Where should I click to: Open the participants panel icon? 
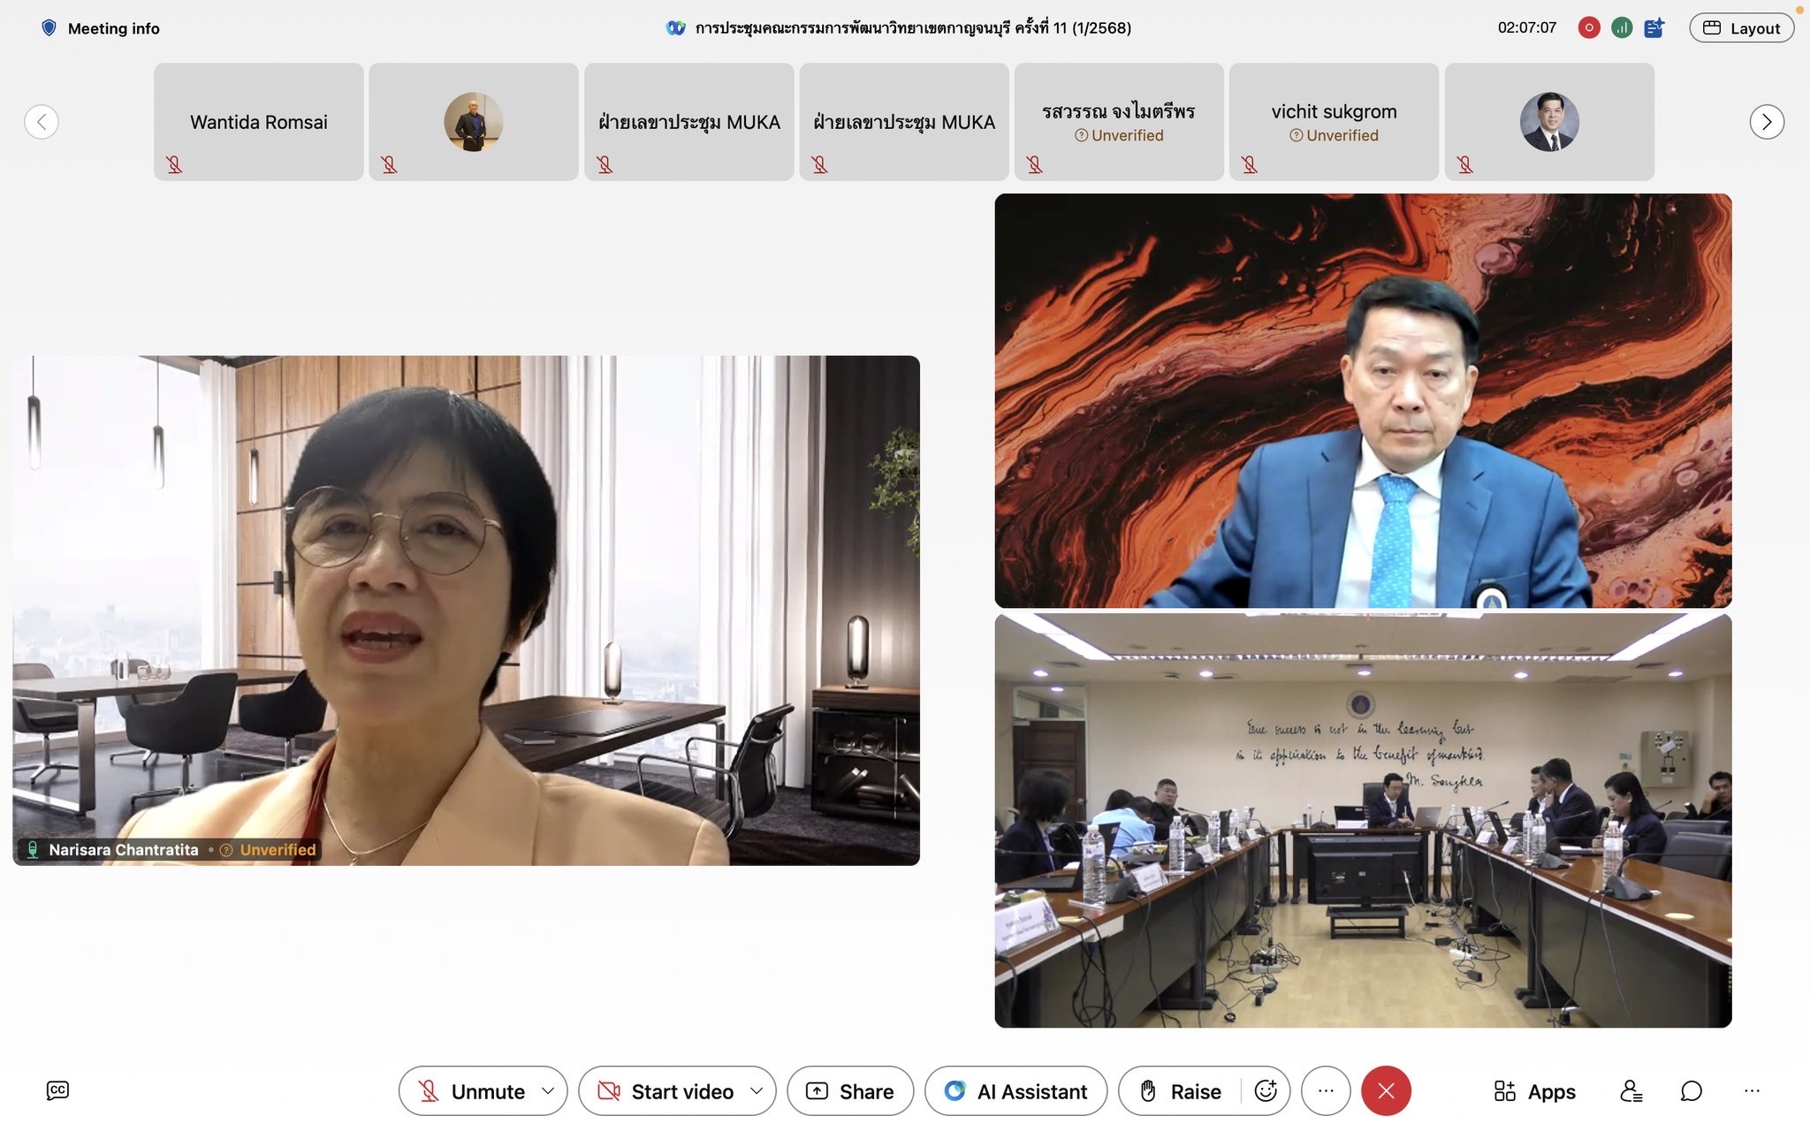point(1631,1091)
